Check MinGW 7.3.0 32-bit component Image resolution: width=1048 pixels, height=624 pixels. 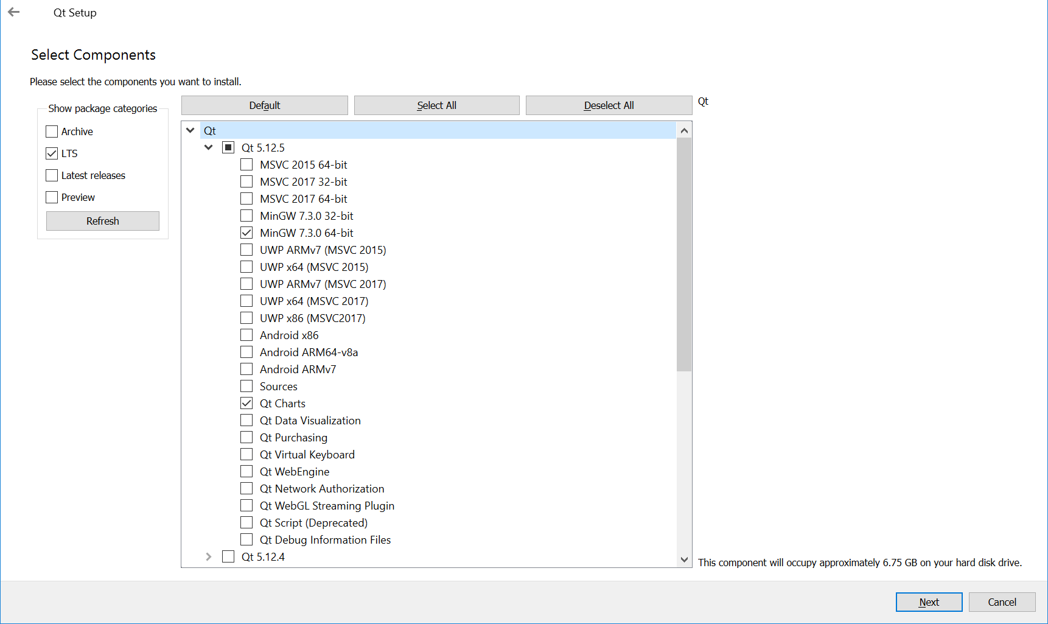click(246, 216)
